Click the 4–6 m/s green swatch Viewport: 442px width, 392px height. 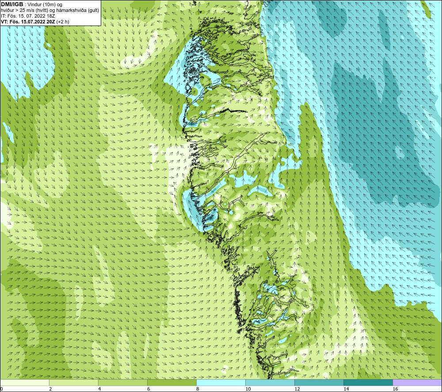(122, 382)
